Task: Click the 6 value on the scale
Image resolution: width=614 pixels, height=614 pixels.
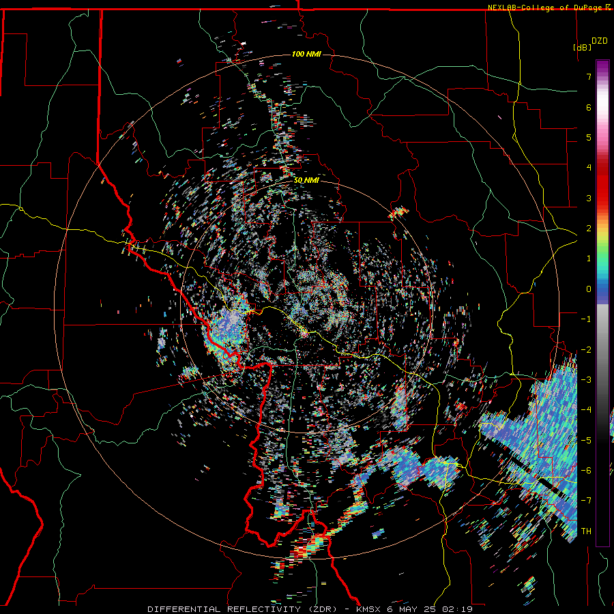Action: tap(589, 107)
